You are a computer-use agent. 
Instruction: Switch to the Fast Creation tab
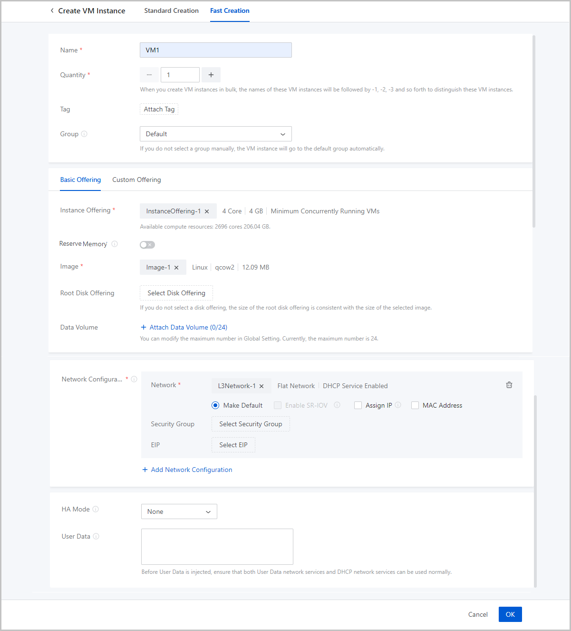[x=230, y=10]
